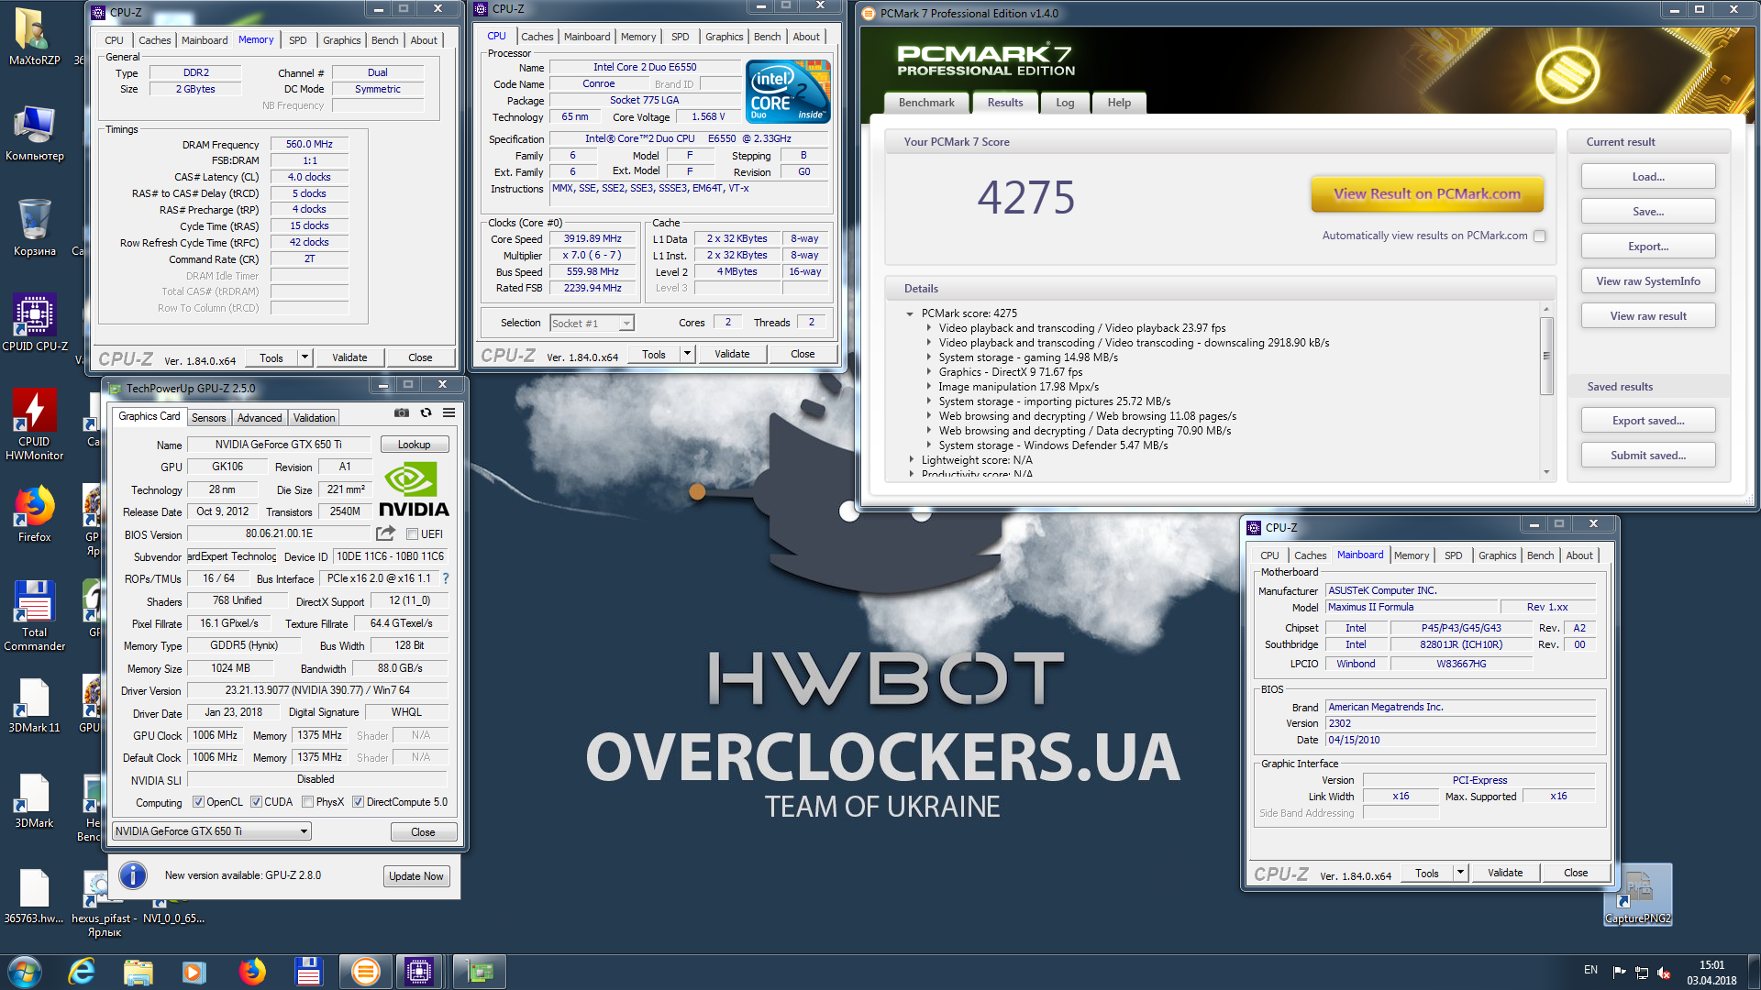The image size is (1761, 990).
Task: Click the Intel Core 2 Duo logo
Action: click(788, 91)
